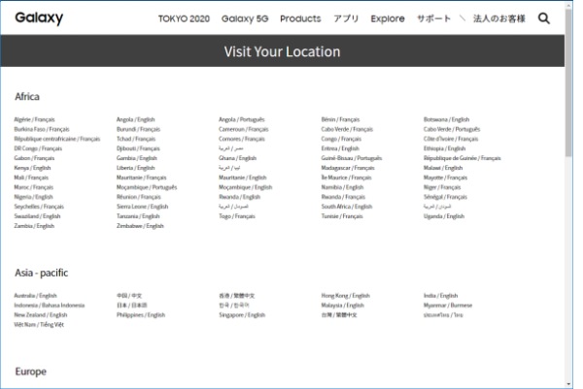This screenshot has height=389, width=583.
Task: Select Angola / Português location
Action: [242, 119]
